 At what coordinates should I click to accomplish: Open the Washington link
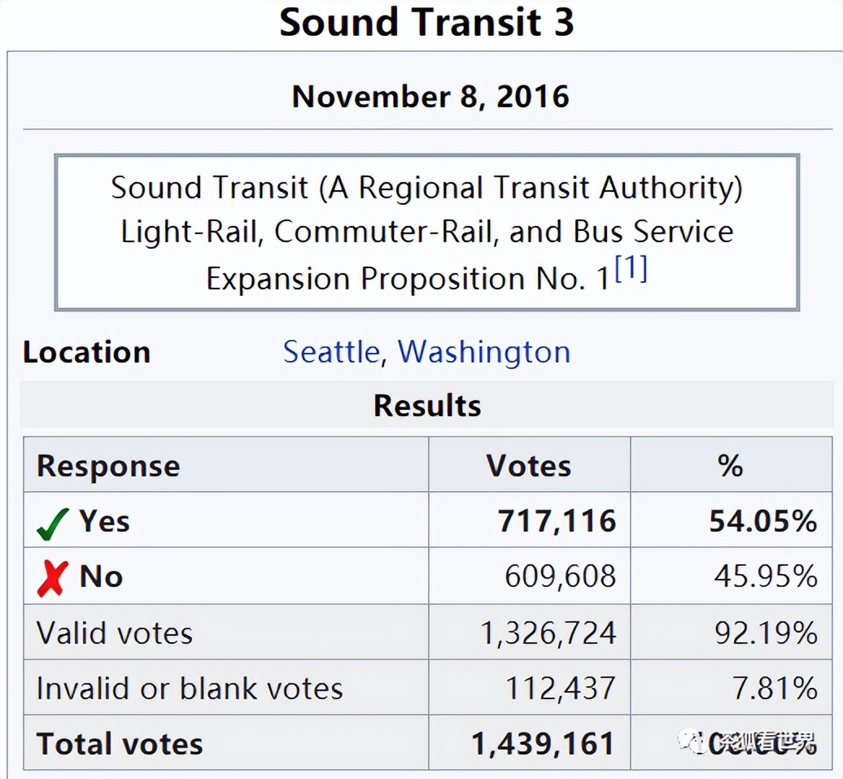[x=484, y=352]
